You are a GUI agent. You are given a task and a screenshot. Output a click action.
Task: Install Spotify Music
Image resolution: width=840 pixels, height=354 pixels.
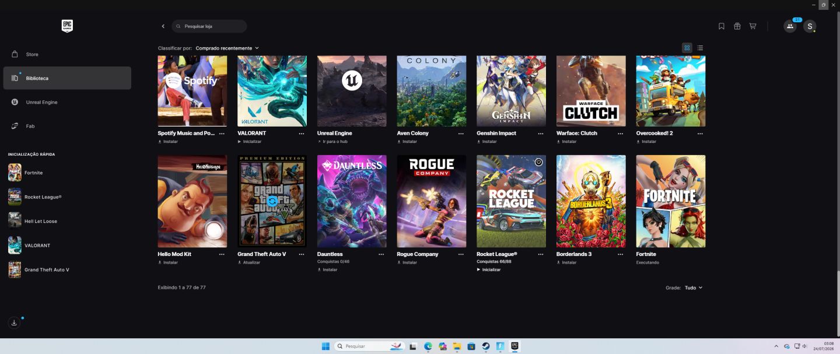[x=168, y=142]
